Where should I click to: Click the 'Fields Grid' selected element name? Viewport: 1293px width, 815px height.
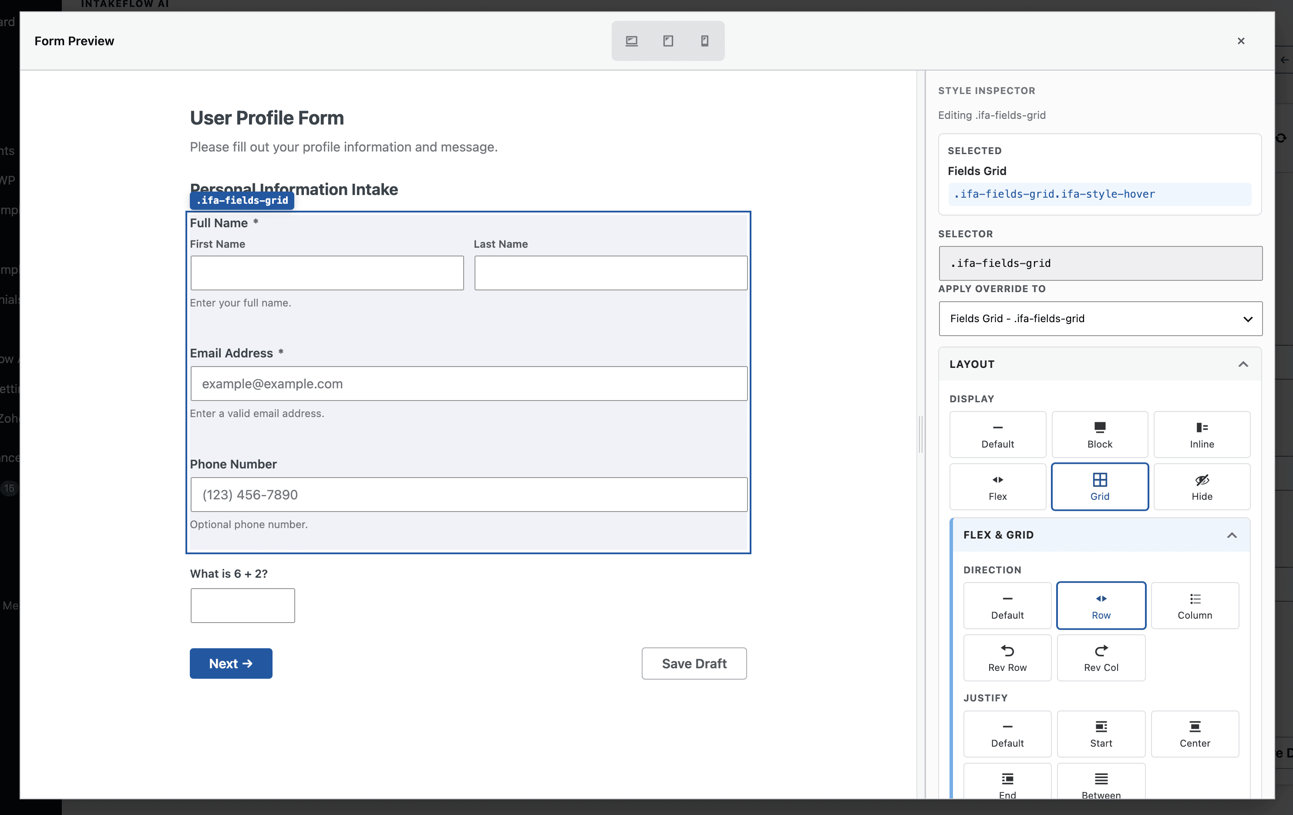click(977, 171)
